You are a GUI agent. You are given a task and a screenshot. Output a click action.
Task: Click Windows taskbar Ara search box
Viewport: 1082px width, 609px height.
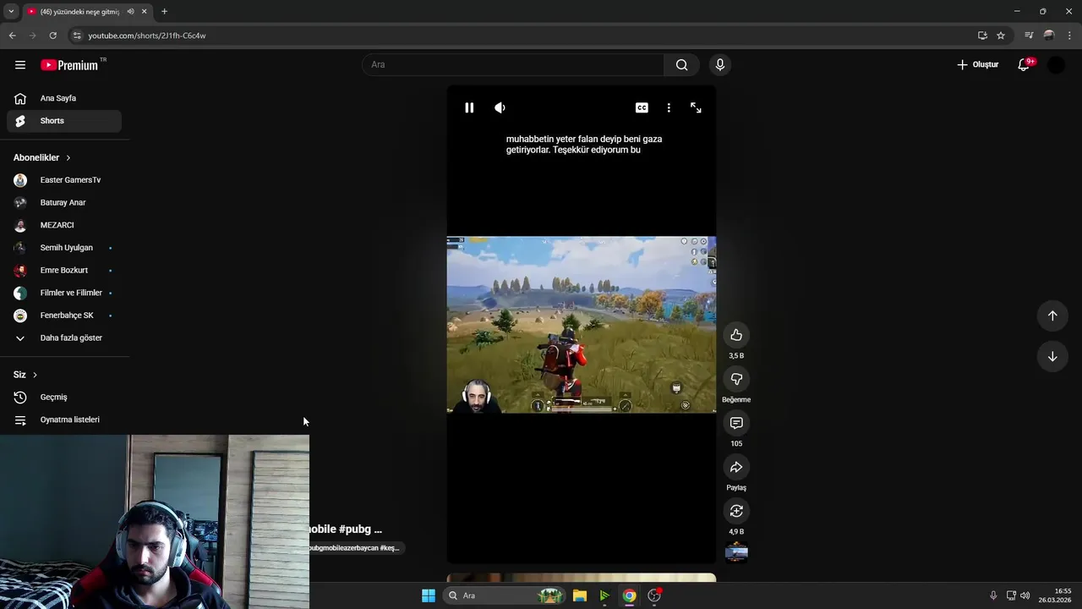click(x=505, y=595)
